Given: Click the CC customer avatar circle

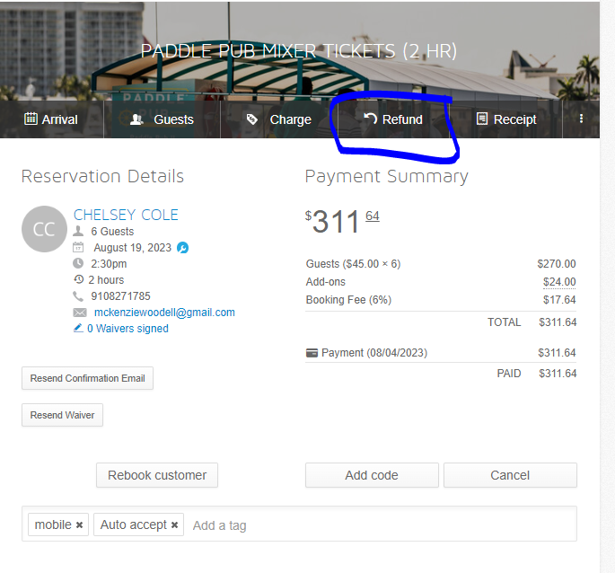Looking at the screenshot, I should point(44,229).
